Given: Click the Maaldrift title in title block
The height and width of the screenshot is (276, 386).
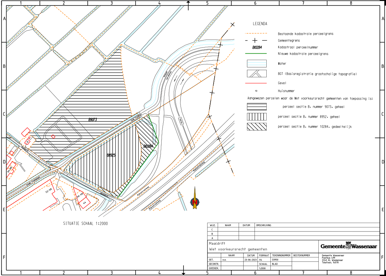Looking at the screenshot, I should (217, 243).
